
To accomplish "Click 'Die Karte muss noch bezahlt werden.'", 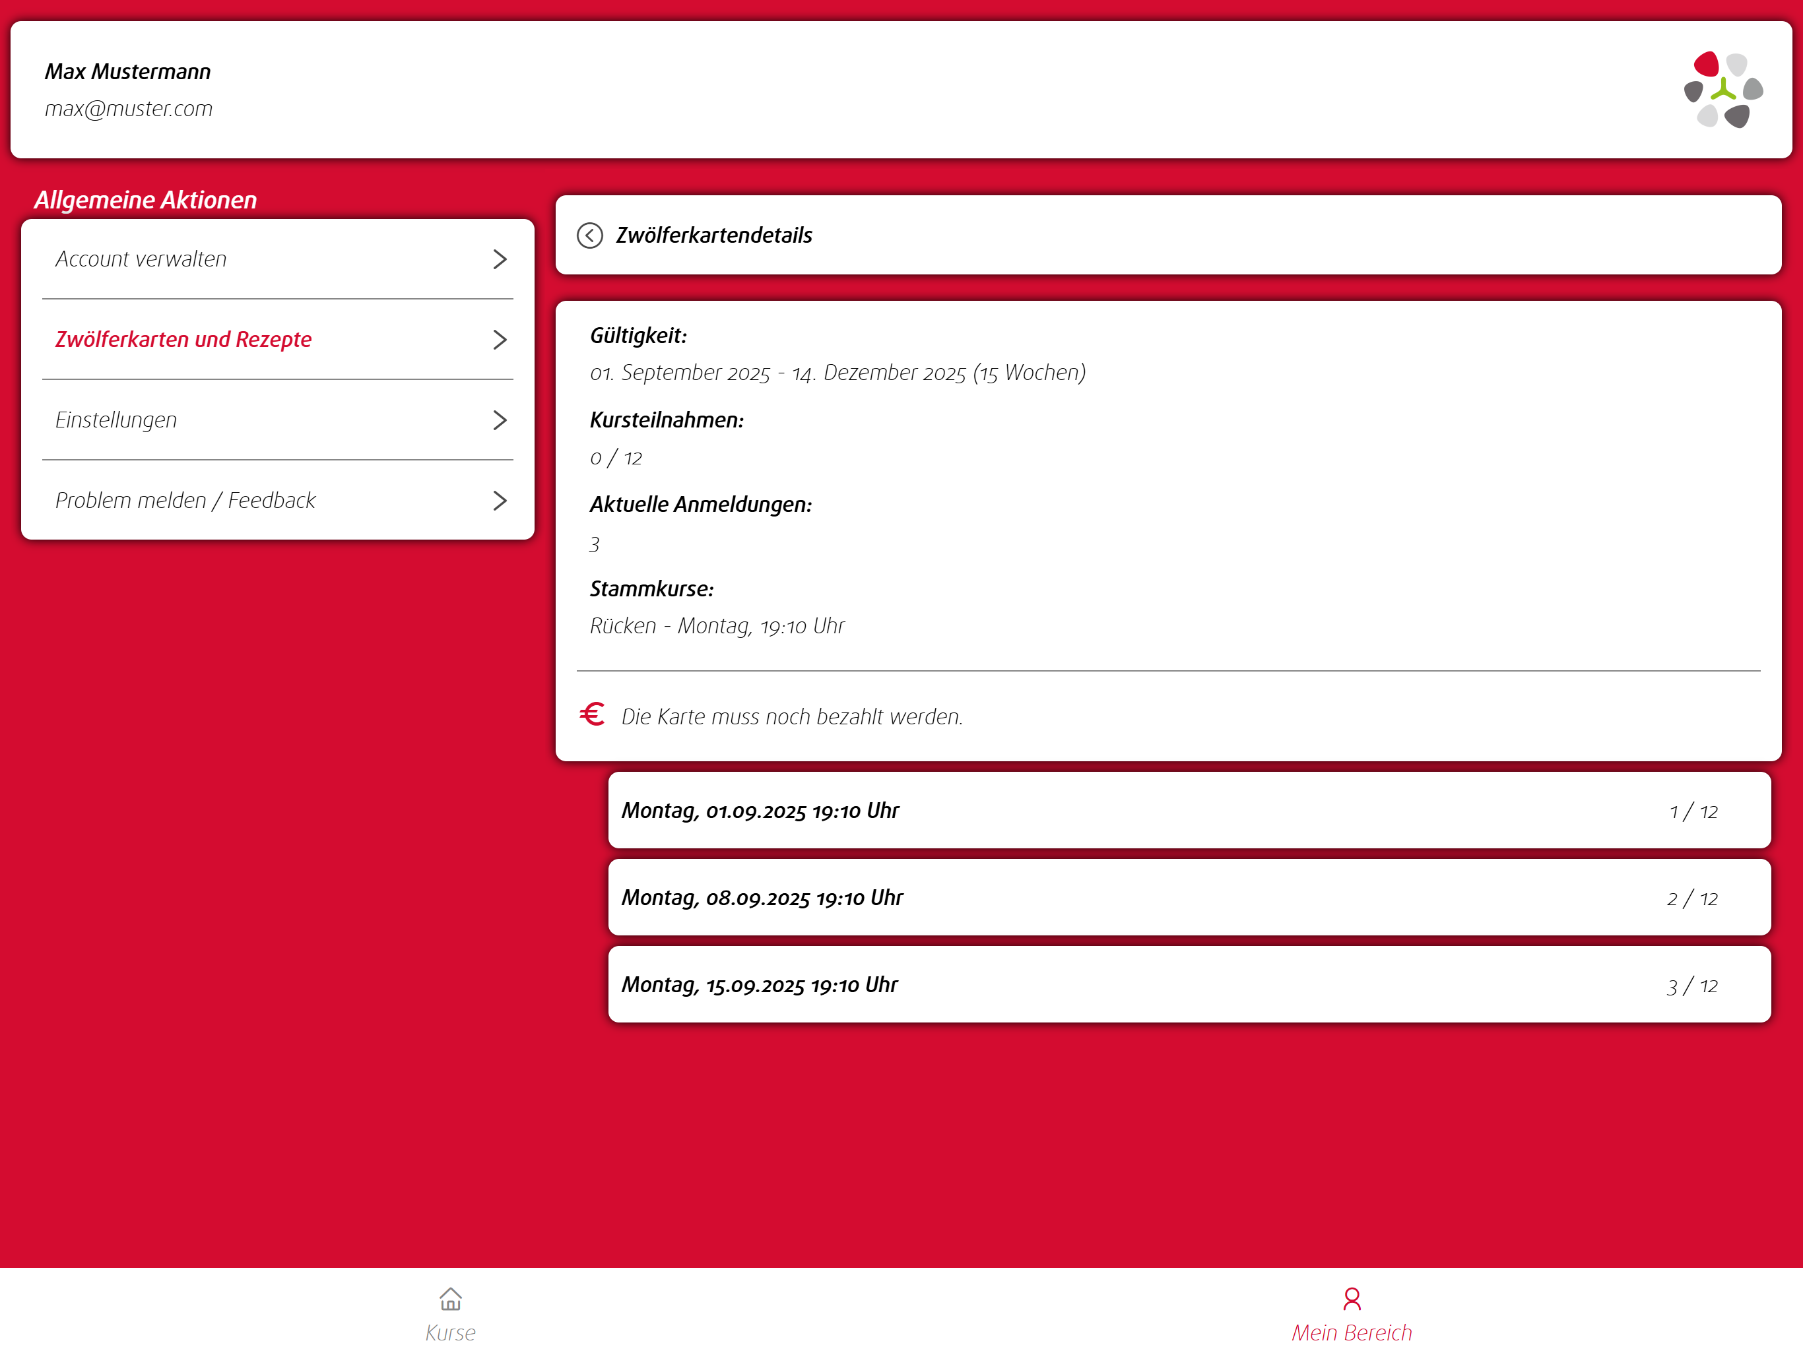I will (x=792, y=716).
